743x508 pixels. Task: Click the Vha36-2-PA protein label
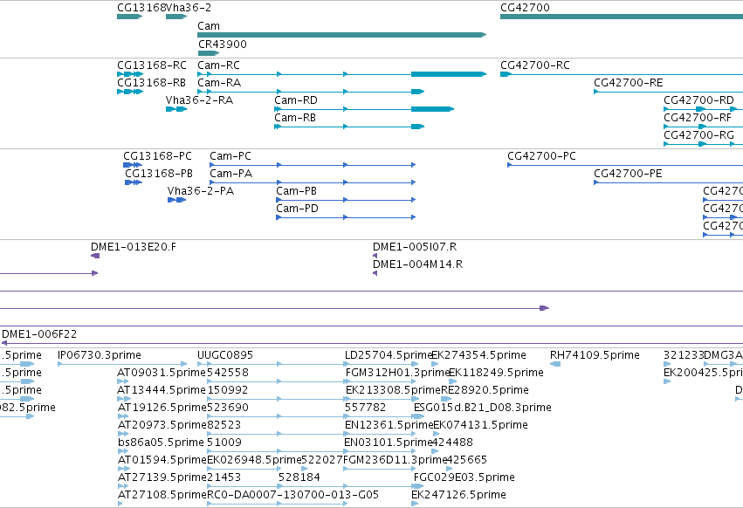click(201, 191)
